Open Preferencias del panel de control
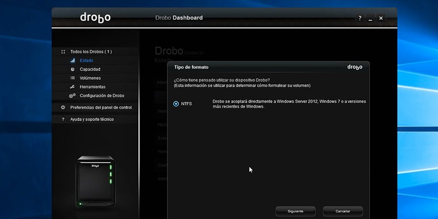 coord(101,107)
